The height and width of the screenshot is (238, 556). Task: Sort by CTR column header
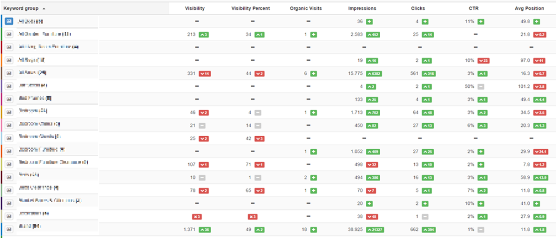click(x=473, y=9)
